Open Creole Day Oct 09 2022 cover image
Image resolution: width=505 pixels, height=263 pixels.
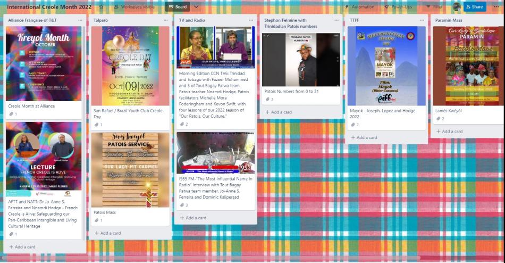point(130,66)
